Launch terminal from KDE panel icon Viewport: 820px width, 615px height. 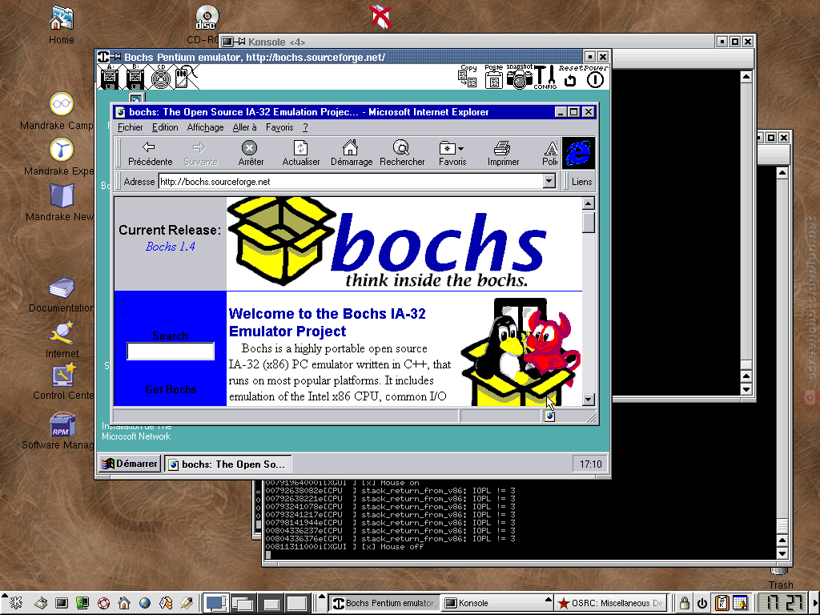62,603
